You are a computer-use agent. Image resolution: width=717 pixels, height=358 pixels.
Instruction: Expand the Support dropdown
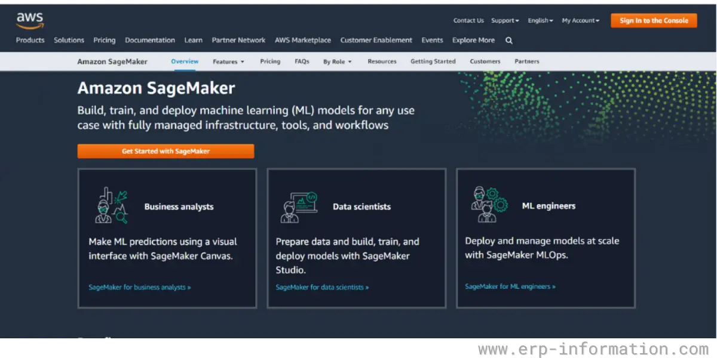pos(505,20)
